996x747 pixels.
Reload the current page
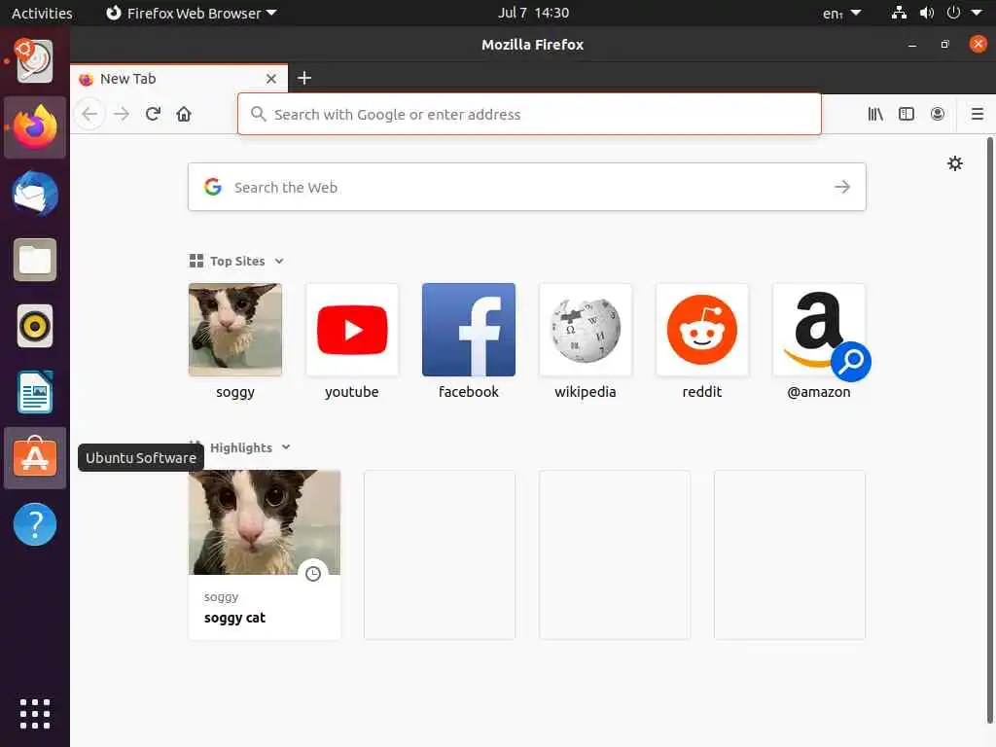point(153,115)
